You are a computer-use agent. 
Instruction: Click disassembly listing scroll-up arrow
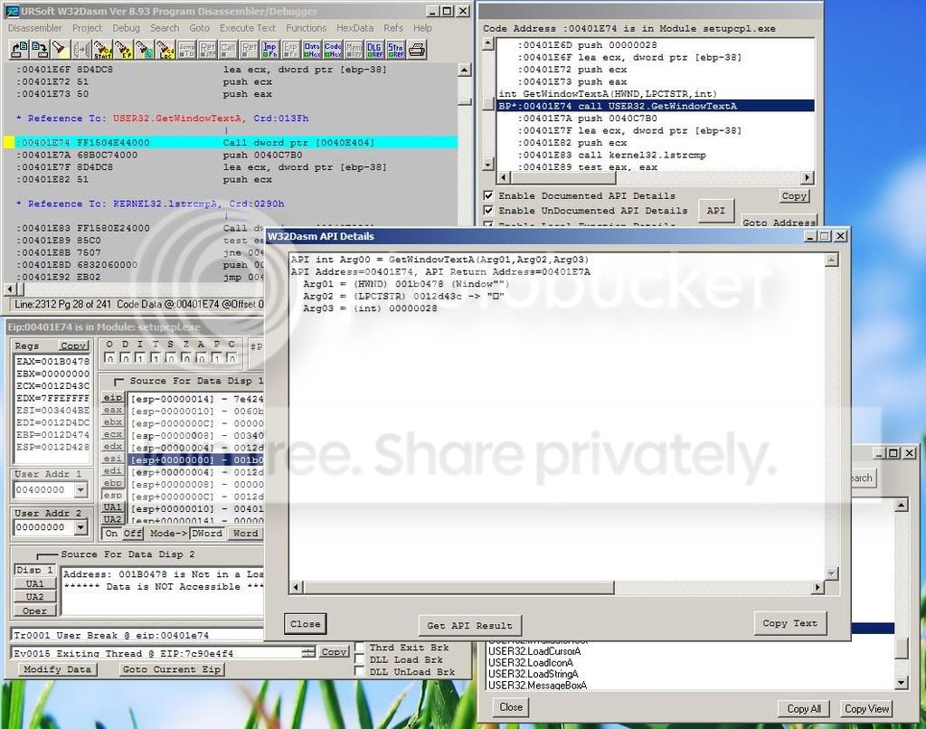point(465,71)
